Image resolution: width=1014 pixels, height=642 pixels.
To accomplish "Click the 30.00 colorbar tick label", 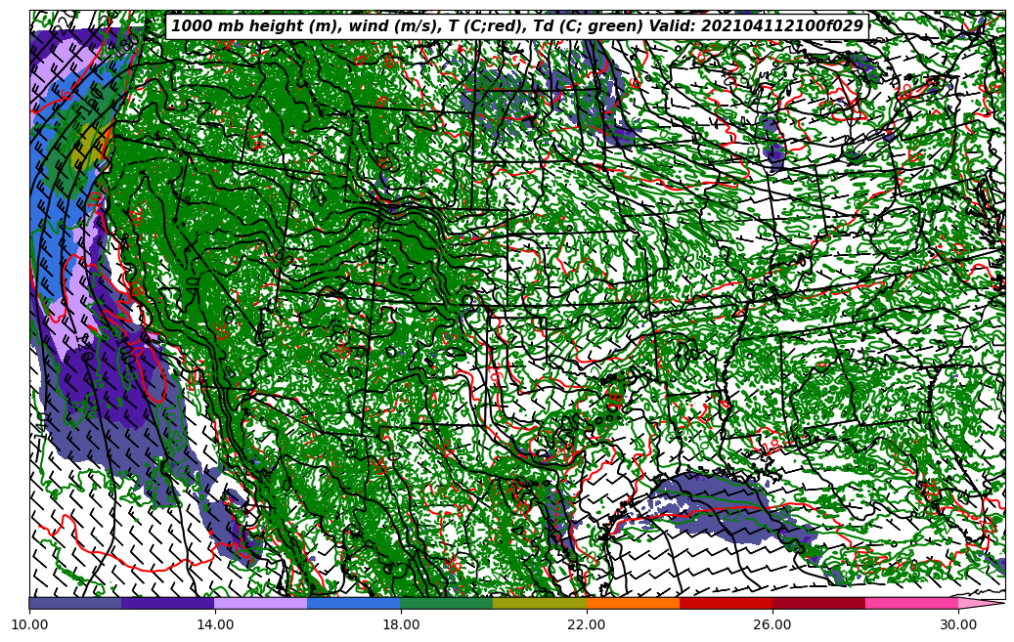I will (958, 624).
